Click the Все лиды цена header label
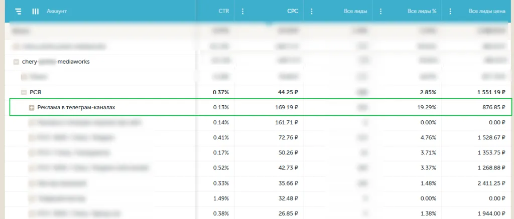Viewport: 514px width, 219px height. click(x=486, y=11)
